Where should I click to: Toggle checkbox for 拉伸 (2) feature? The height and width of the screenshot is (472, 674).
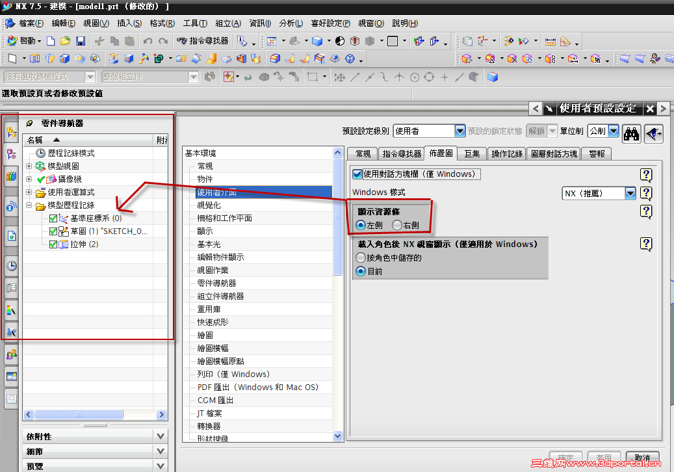53,244
